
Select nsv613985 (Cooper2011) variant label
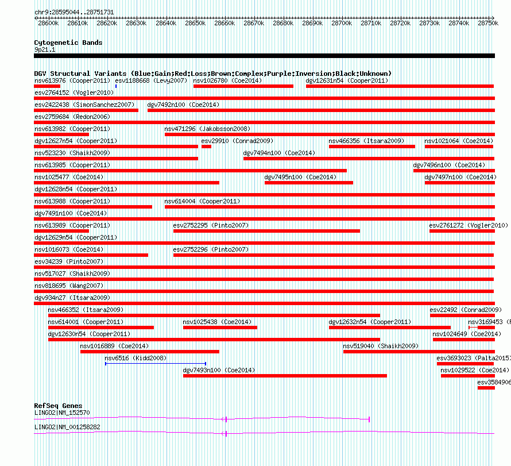(72, 165)
